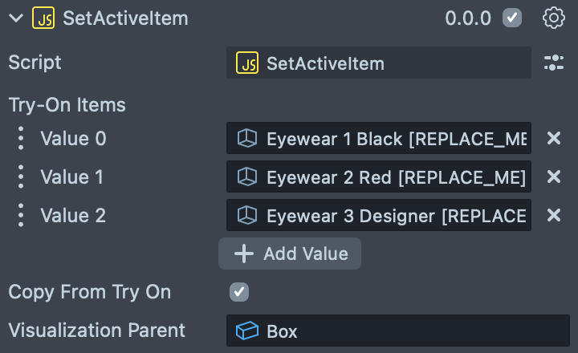Click the Value 0 drag handle dots
This screenshot has height=353, width=578.
(21, 139)
